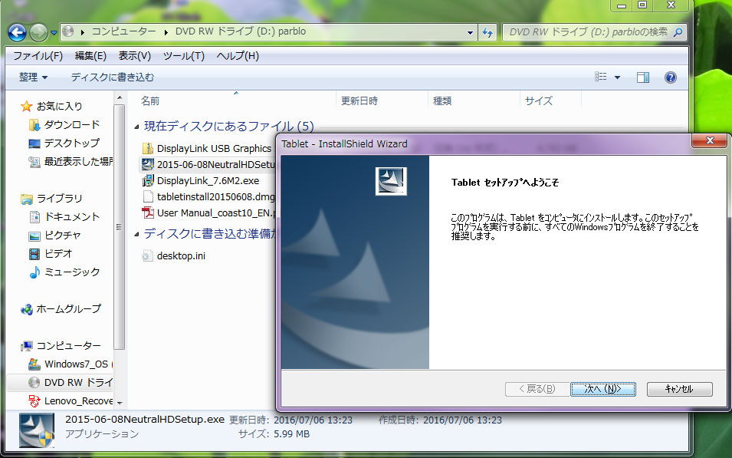The height and width of the screenshot is (458, 732).
Task: Open the ツール(T) menu
Action: [183, 56]
